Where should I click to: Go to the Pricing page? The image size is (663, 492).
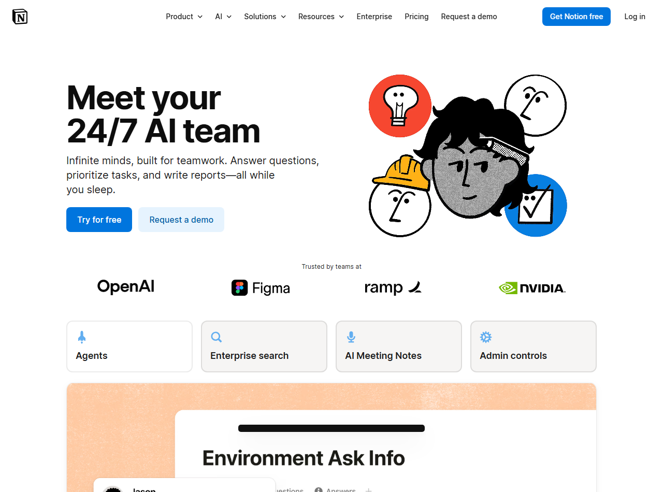click(416, 17)
